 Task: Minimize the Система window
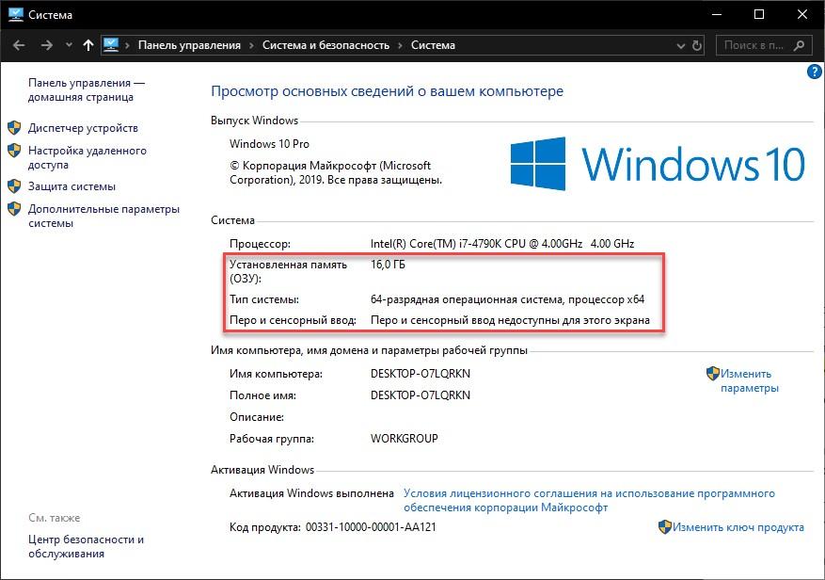[717, 15]
